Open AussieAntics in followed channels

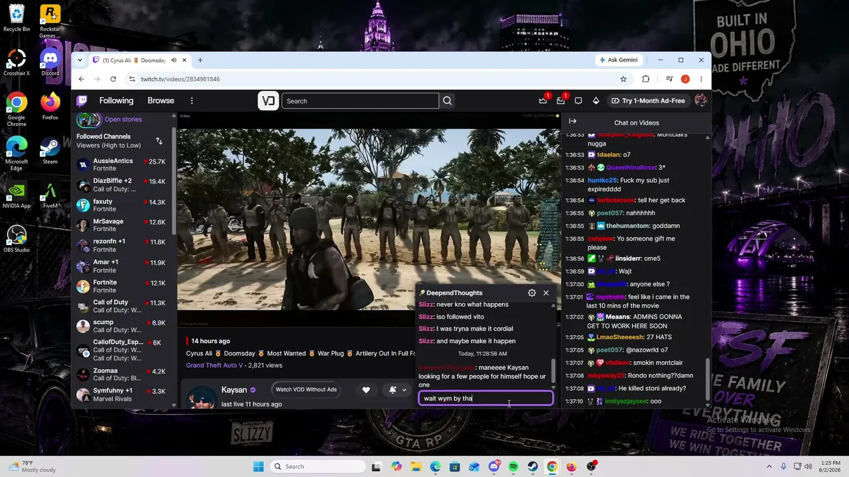coord(121,165)
